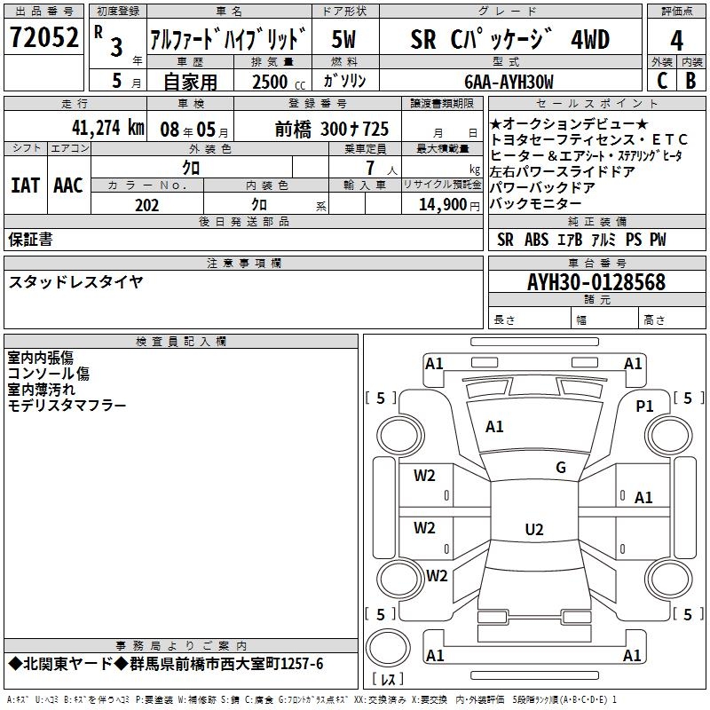Click the 保証書 text in later-shipped parts
The width and height of the screenshot is (710, 710).
point(30,239)
